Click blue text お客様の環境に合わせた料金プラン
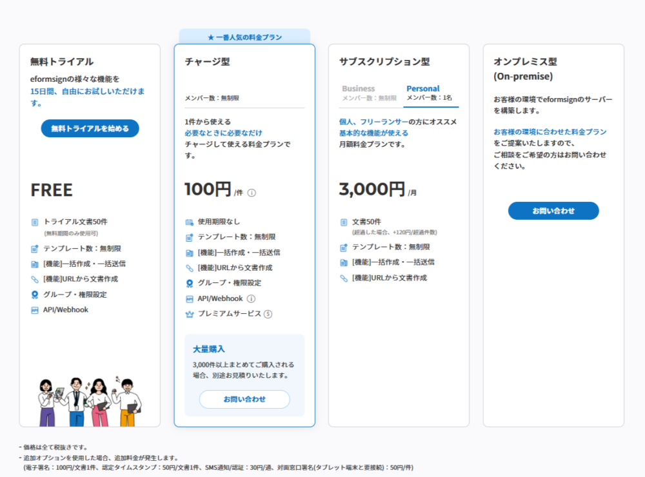Image resolution: width=645 pixels, height=477 pixels. tap(550, 131)
